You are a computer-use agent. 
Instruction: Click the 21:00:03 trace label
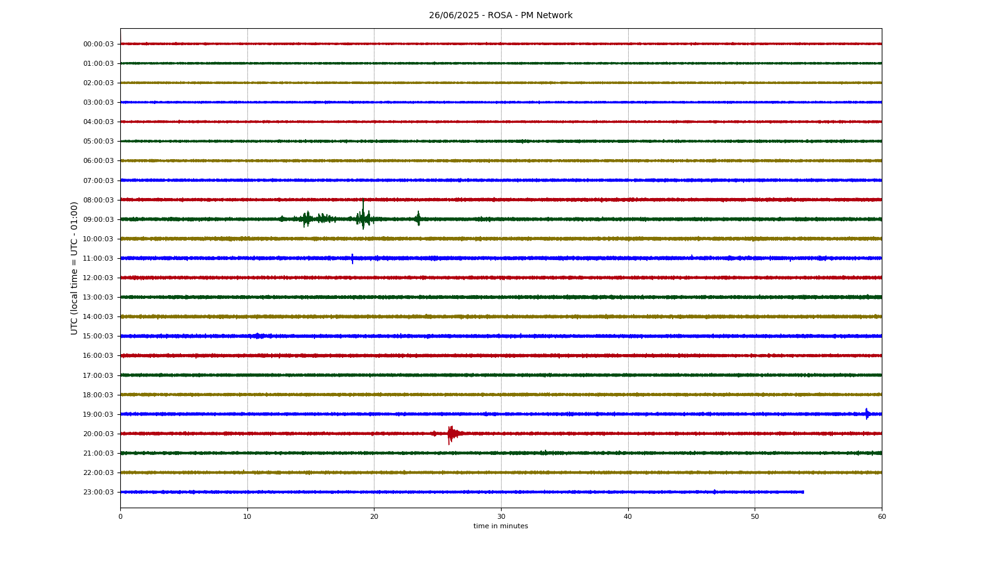click(x=98, y=453)
